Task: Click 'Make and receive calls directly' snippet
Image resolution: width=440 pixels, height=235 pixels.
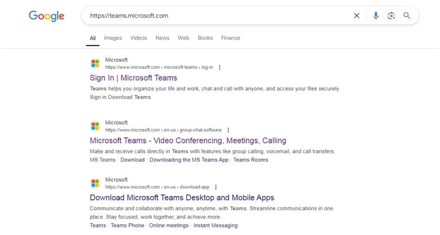Action: tap(212, 151)
